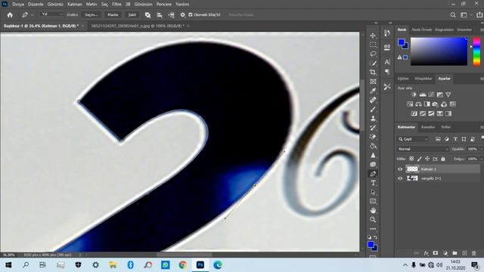Image resolution: width=484 pixels, height=272 pixels.
Task: Add a Levels adjustment
Action: coord(423,94)
